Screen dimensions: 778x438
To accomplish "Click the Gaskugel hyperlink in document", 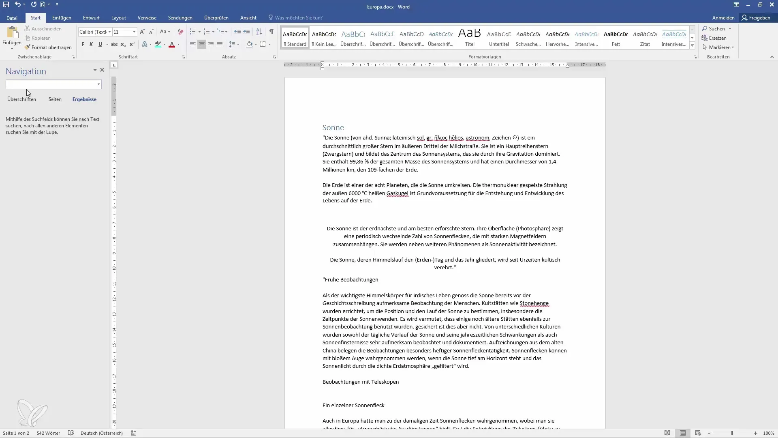I will [x=397, y=193].
